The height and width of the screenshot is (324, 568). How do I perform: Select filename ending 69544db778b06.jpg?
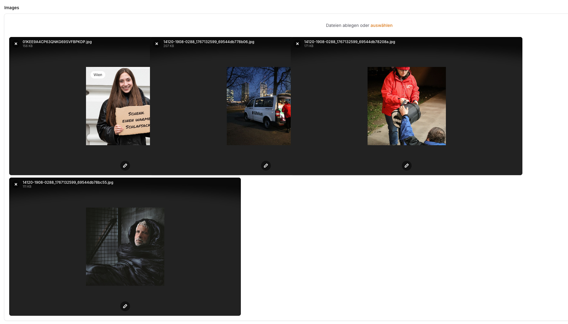coord(209,42)
